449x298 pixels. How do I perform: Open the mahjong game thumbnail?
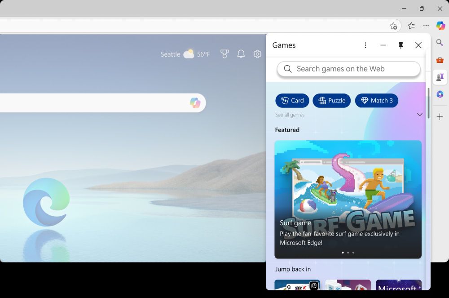348,285
